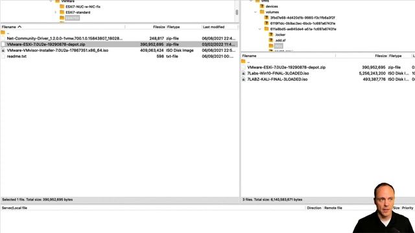
Task: Collapse the volumes tree node
Action: pos(255,12)
